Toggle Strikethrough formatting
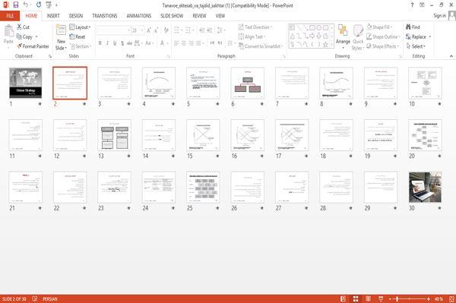This screenshot has height=303, width=456. (129, 43)
